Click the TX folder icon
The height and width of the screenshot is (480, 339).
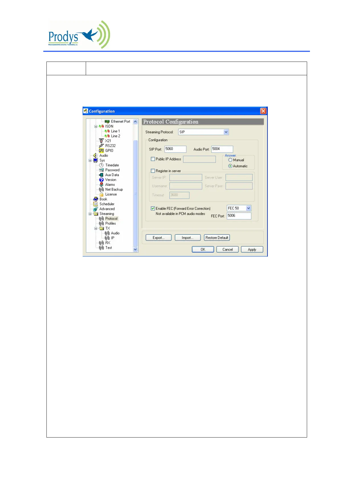pos(101,228)
